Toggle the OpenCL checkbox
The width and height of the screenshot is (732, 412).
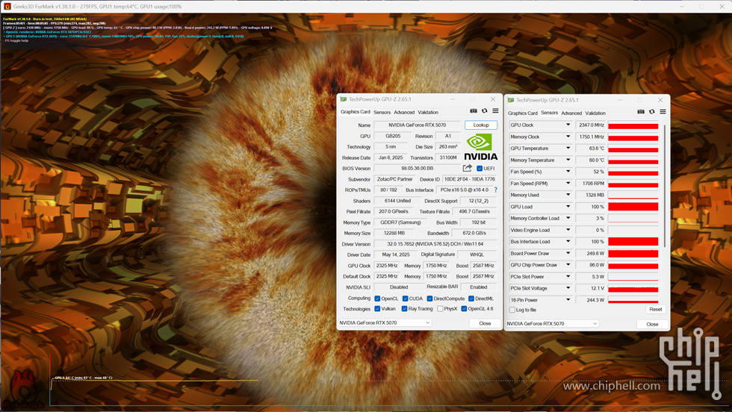point(377,299)
